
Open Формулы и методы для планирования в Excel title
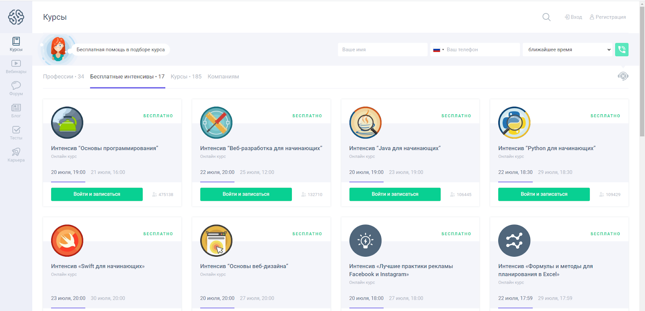coord(545,270)
